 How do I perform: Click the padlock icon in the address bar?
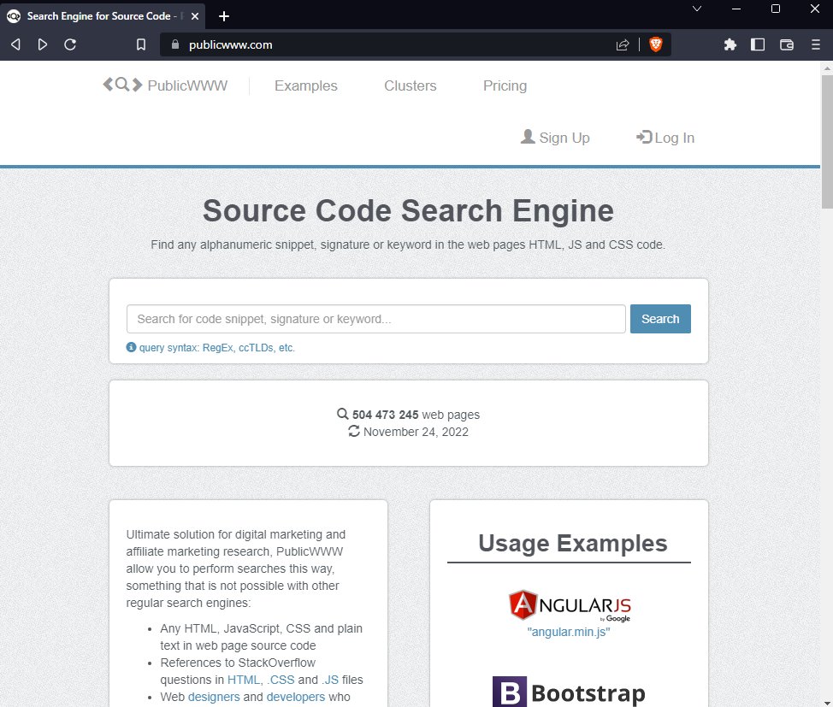[174, 44]
